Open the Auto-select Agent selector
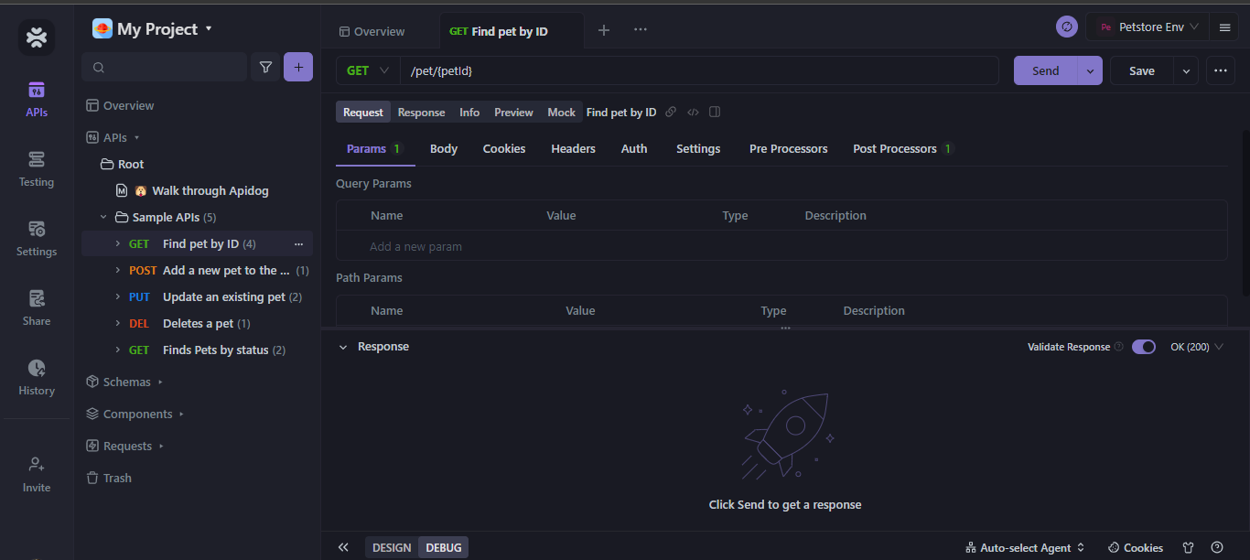Screen dimensions: 1250x560 (x=1025, y=547)
